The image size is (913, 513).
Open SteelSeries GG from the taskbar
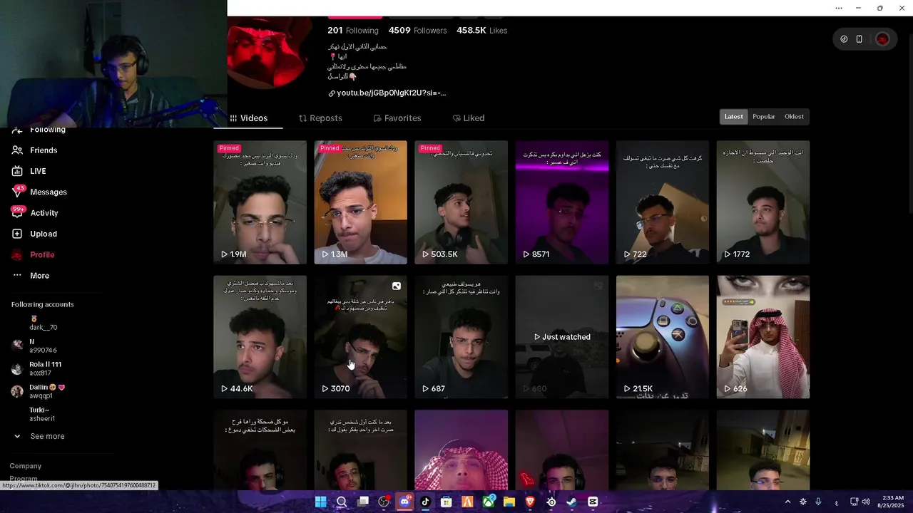[x=551, y=502]
